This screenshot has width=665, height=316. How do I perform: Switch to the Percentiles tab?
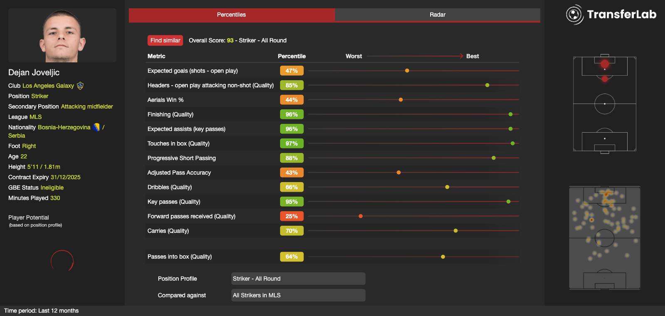click(x=232, y=15)
